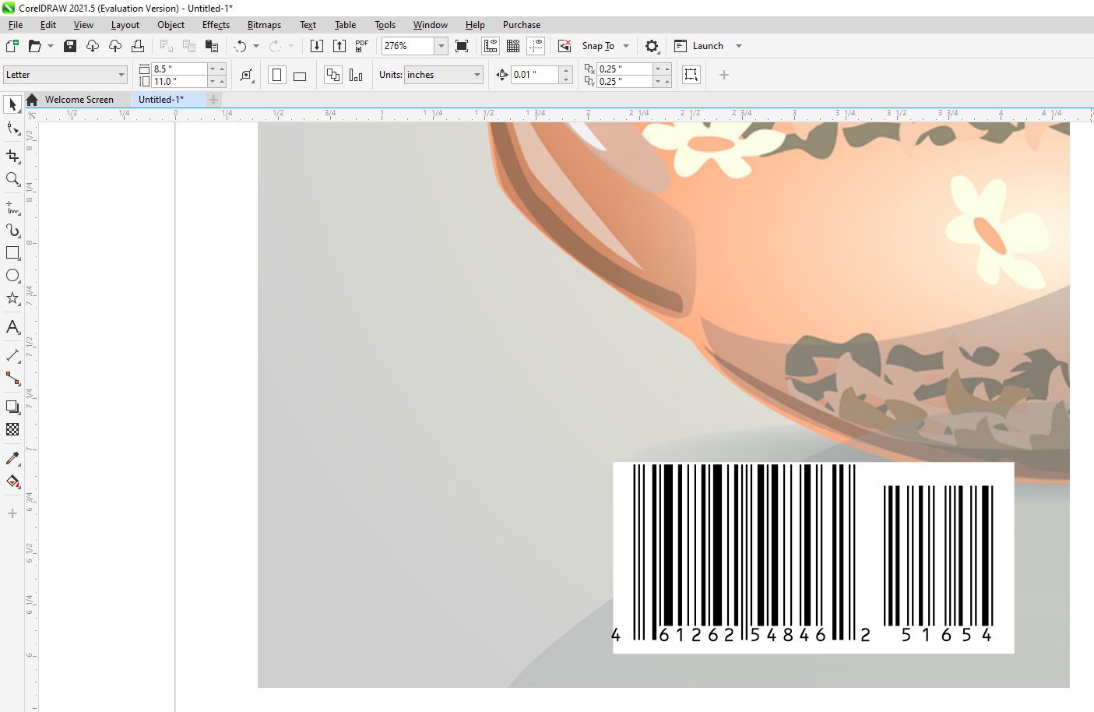
Task: Add a new document tab with plus
Action: tap(213, 100)
